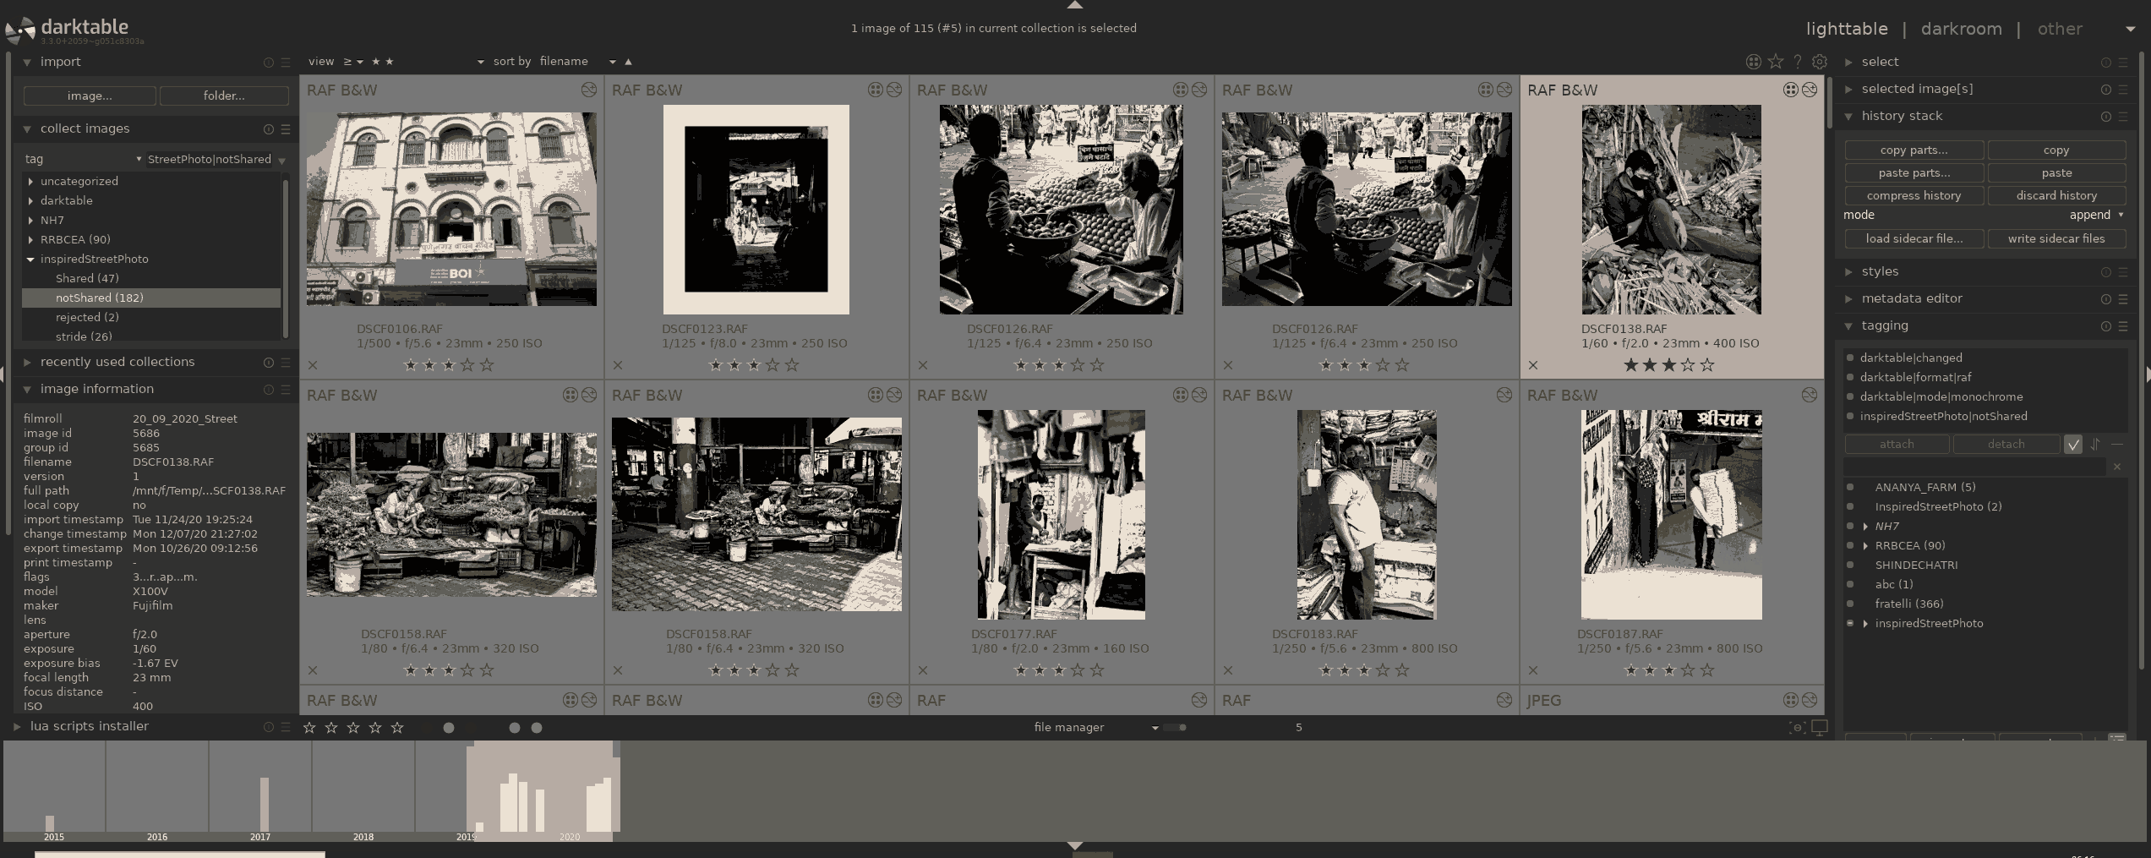Screen dimensions: 2151x858
Task: Click the minus icon in tagging panel
Action: click(2117, 445)
